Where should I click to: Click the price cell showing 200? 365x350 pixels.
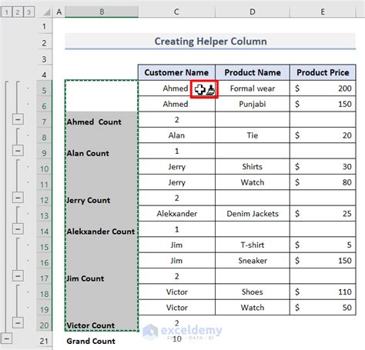coord(323,88)
